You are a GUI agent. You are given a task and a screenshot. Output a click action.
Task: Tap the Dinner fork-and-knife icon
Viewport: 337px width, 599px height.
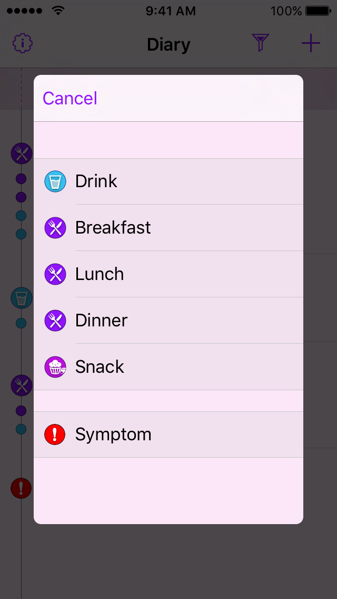[x=55, y=321]
